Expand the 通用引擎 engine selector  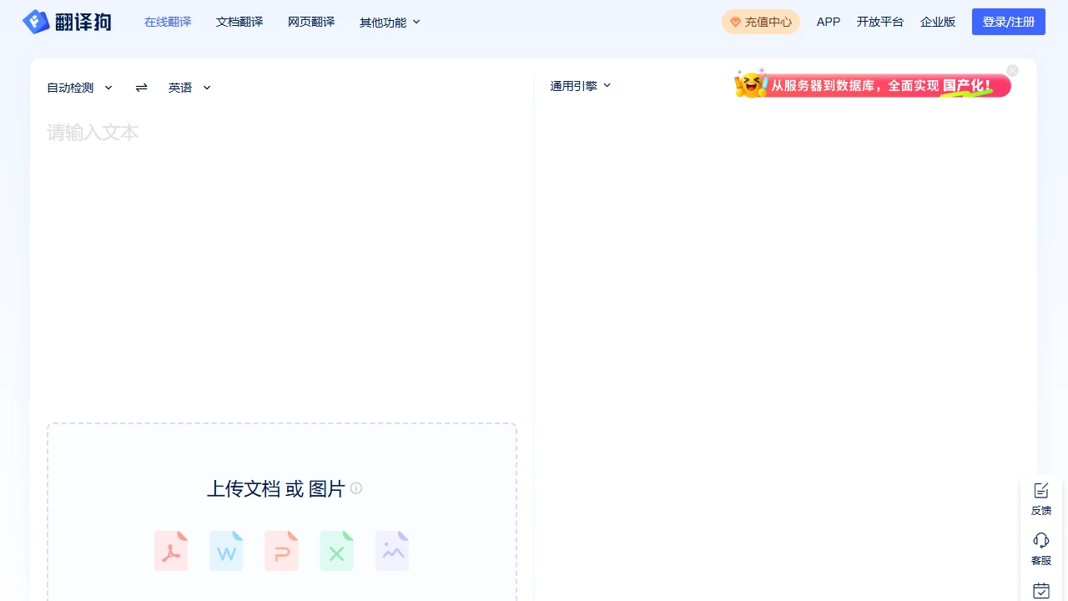click(x=580, y=85)
